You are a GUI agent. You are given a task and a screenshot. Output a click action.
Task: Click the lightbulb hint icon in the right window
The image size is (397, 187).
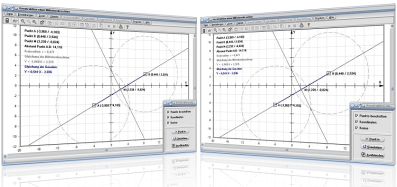[308, 24]
